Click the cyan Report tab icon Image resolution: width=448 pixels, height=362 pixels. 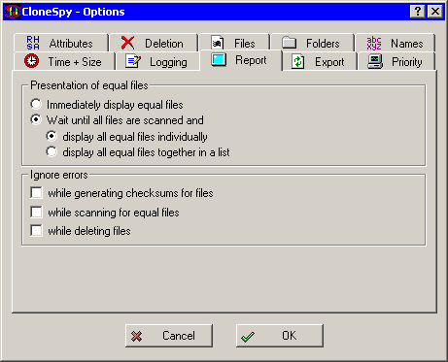click(219, 59)
